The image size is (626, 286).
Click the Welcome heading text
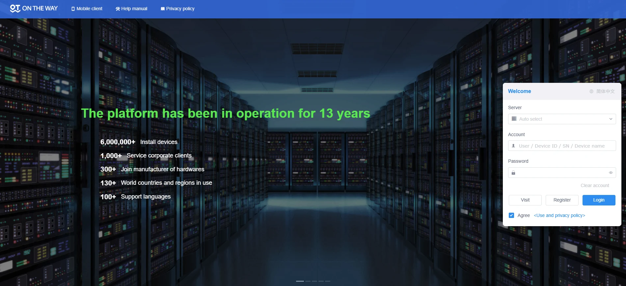point(519,91)
